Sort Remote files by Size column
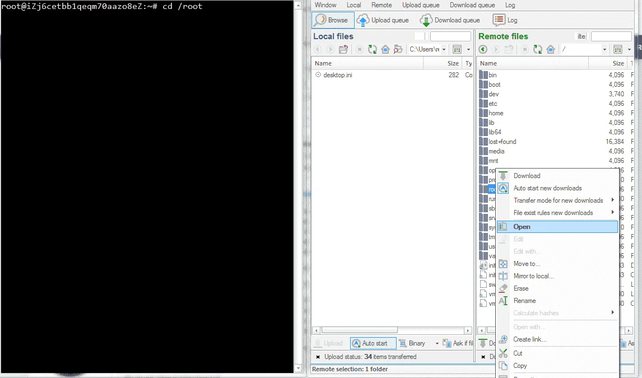 click(608, 63)
